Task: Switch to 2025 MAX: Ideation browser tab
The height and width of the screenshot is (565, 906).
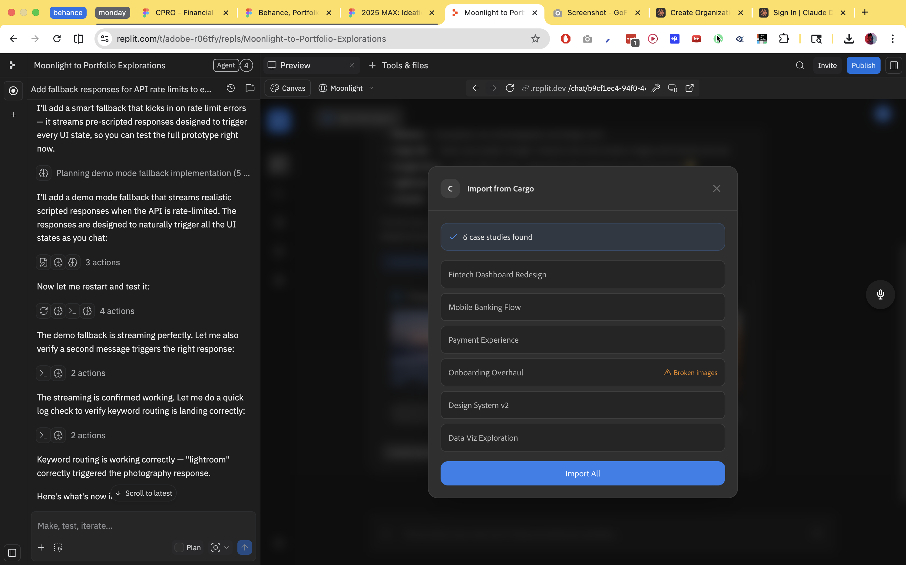Action: [391, 13]
